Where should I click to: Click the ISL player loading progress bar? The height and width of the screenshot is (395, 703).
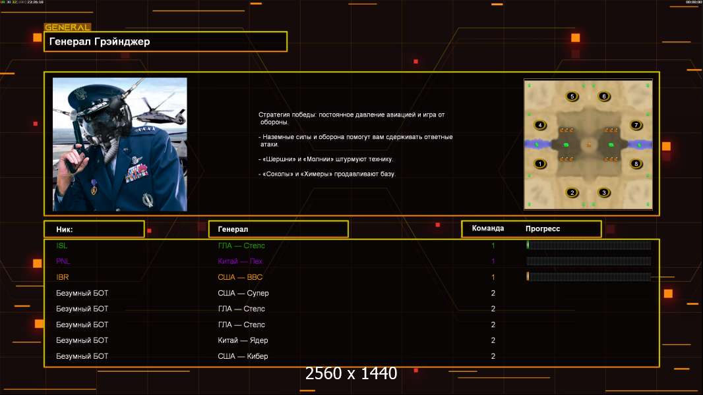(588, 246)
